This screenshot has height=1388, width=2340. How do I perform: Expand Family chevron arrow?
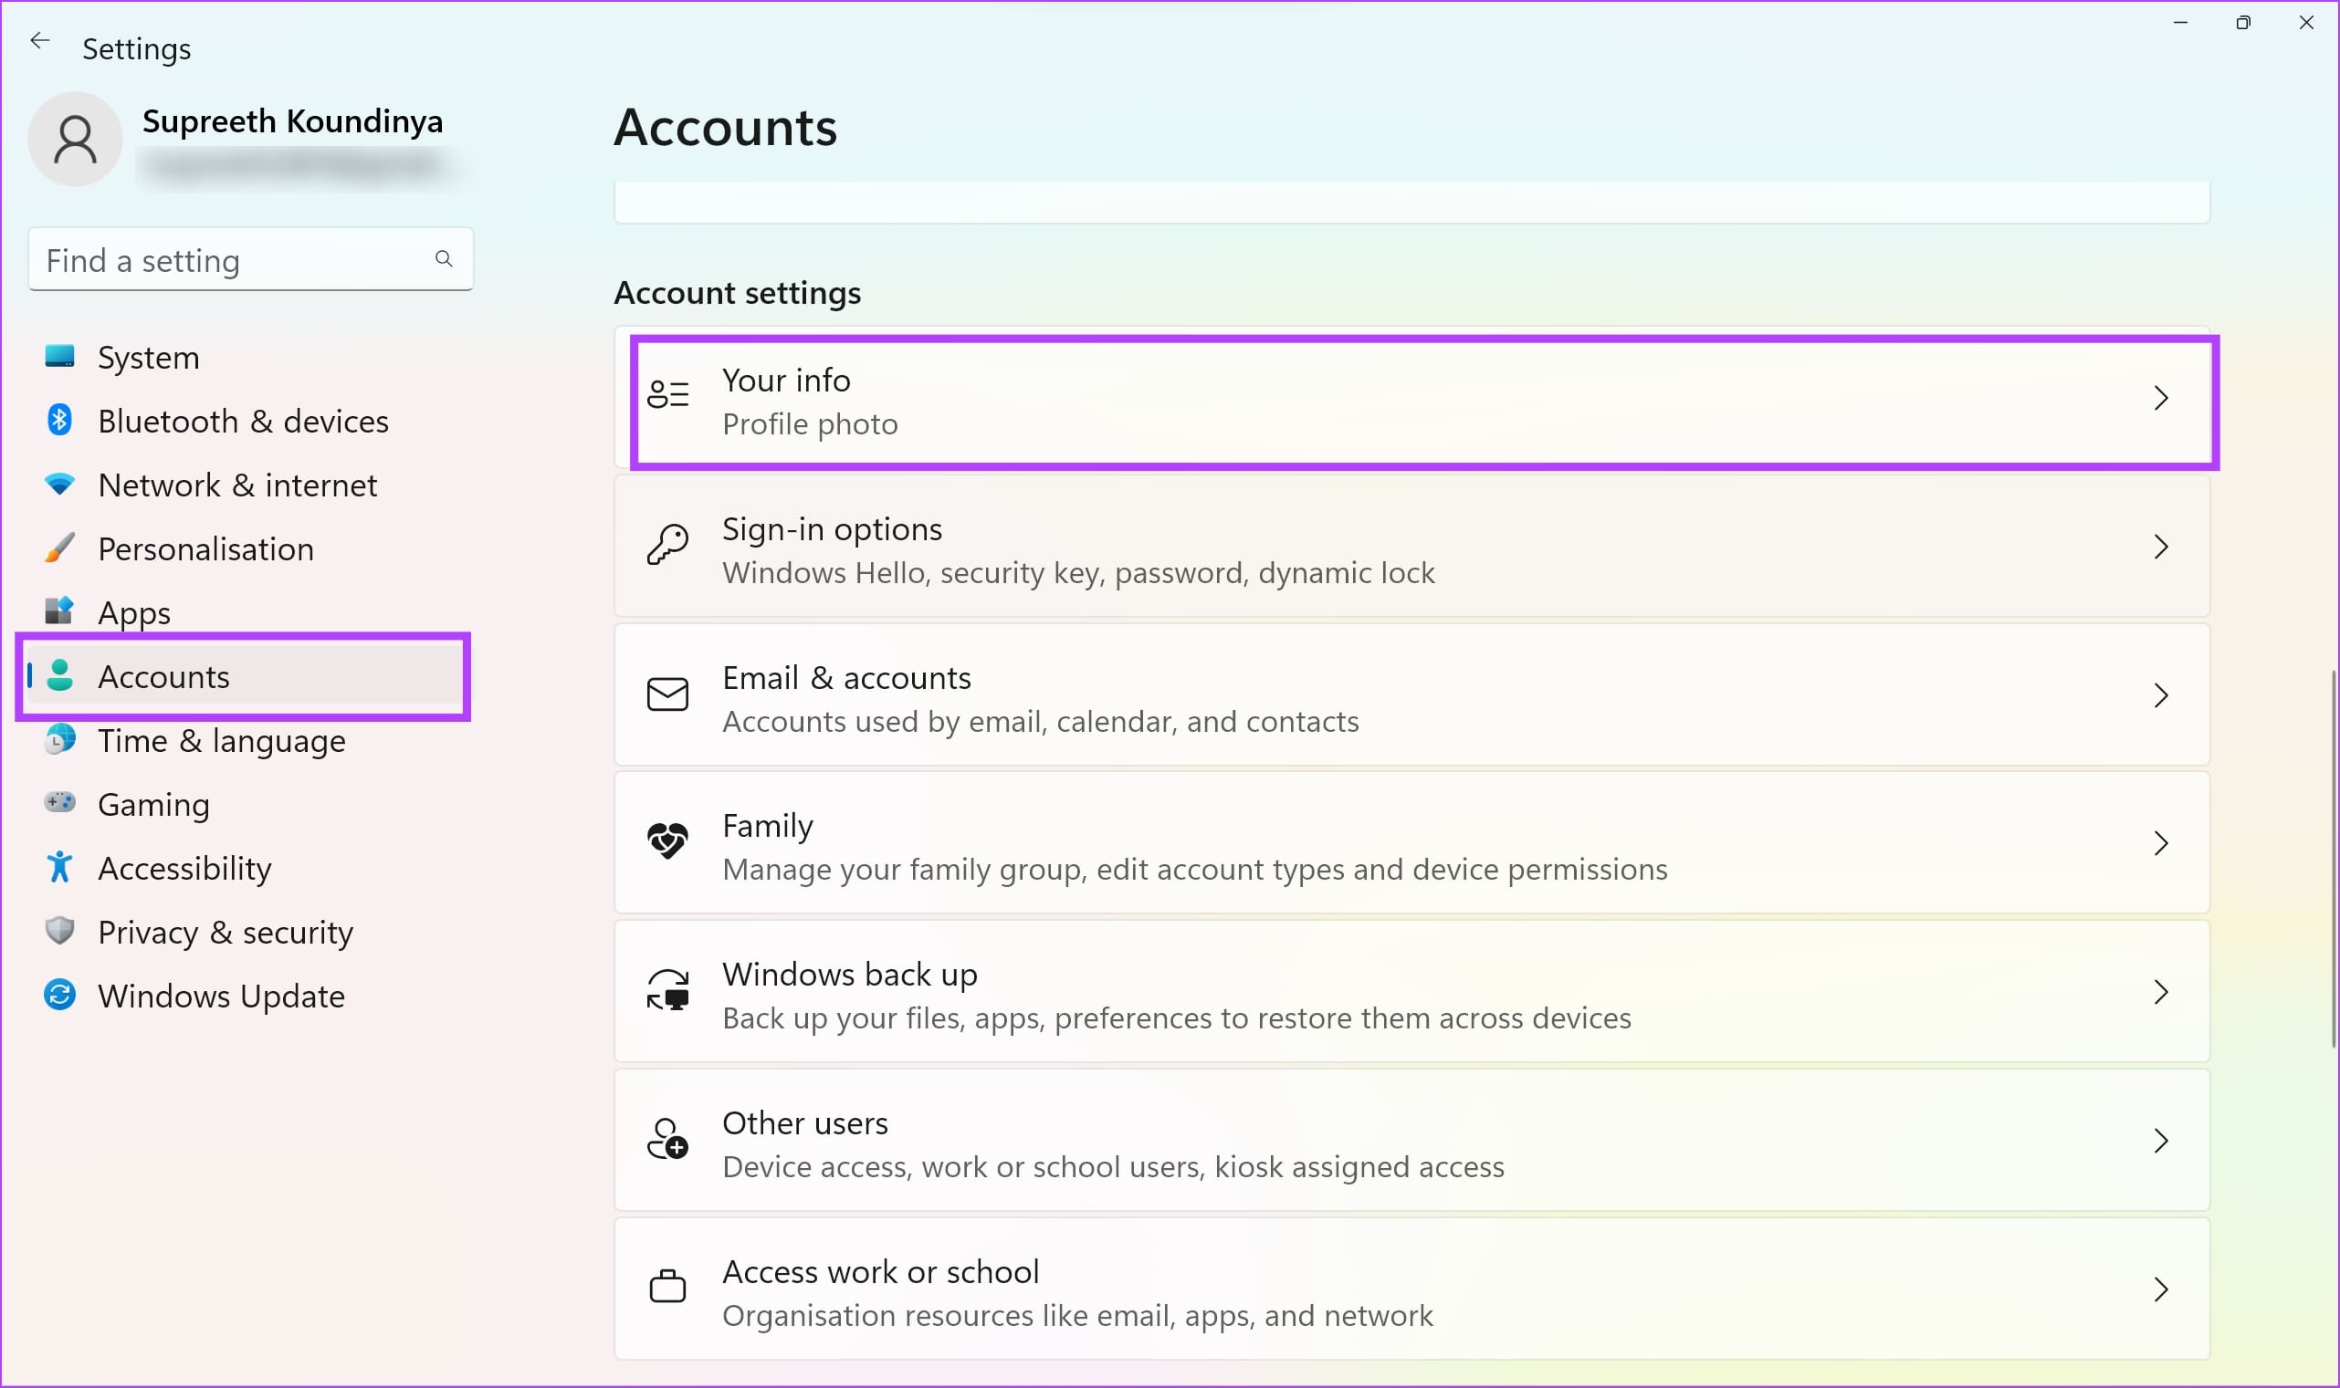coord(2161,843)
